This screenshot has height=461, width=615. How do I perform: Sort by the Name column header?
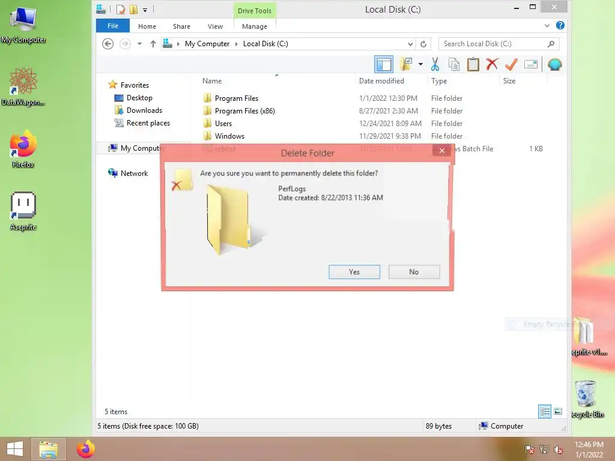tap(212, 81)
